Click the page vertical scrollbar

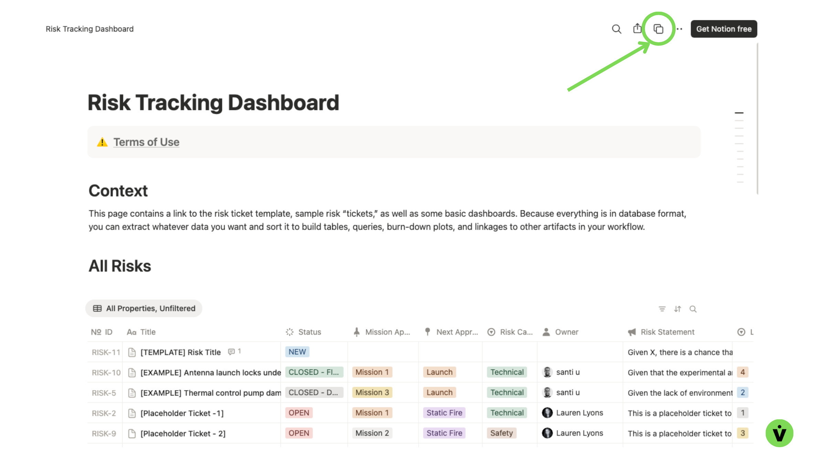coord(757,119)
